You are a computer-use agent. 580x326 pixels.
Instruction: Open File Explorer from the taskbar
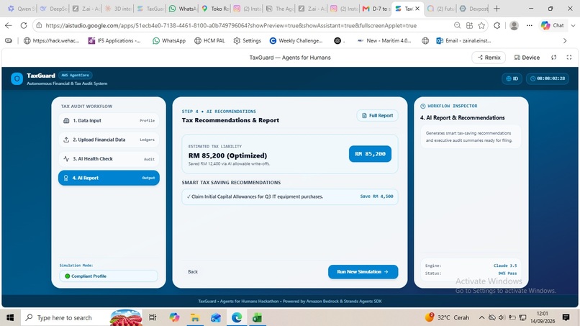click(x=194, y=317)
